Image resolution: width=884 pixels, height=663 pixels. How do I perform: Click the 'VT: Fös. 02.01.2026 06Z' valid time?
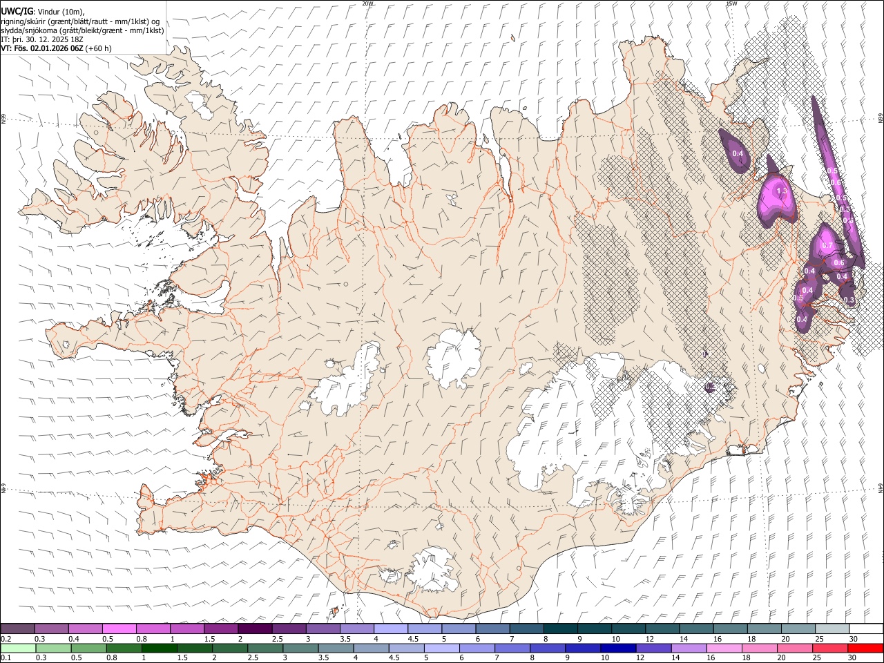coord(42,48)
